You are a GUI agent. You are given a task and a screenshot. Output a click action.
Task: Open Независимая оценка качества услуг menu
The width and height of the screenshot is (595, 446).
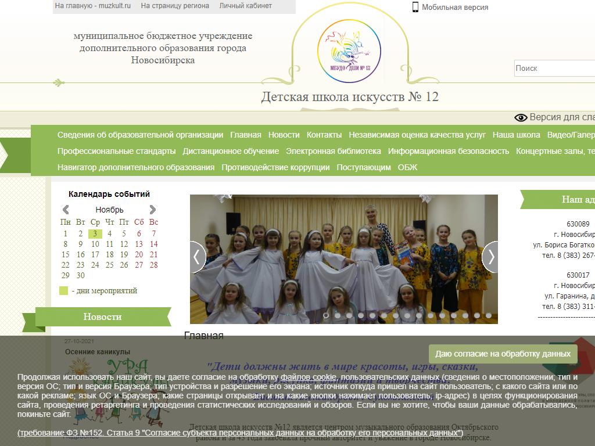coord(417,135)
